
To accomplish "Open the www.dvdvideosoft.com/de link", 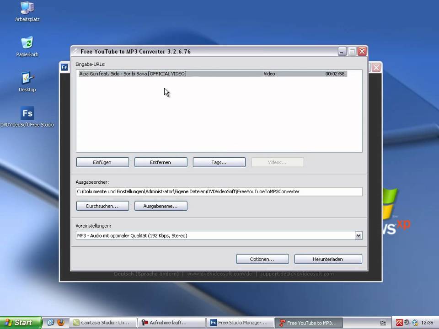I will 219,274.
